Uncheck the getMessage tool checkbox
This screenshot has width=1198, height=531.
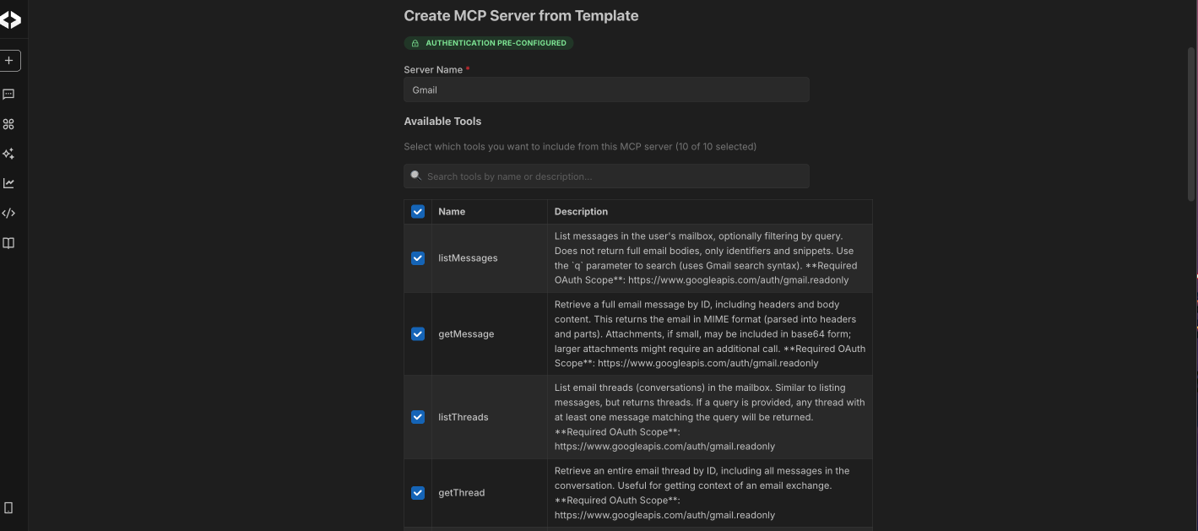[x=418, y=333]
